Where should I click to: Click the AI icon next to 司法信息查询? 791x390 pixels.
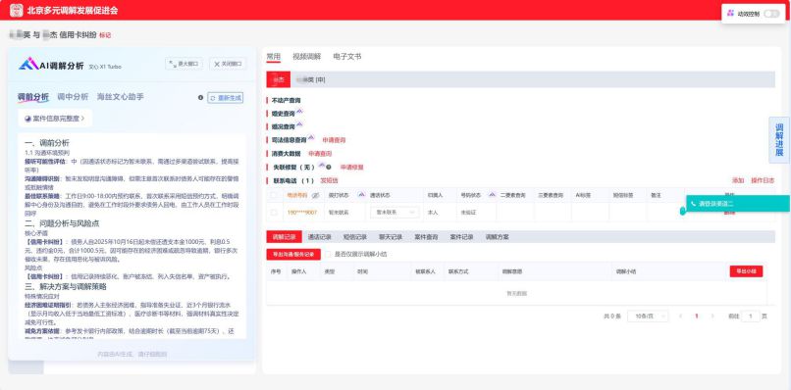click(311, 137)
